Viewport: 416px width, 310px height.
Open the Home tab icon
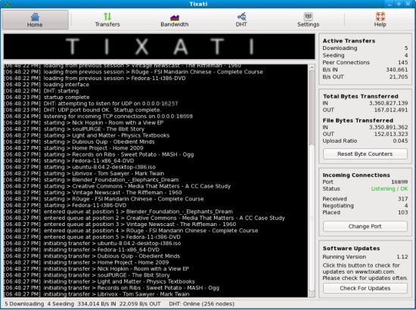click(35, 20)
